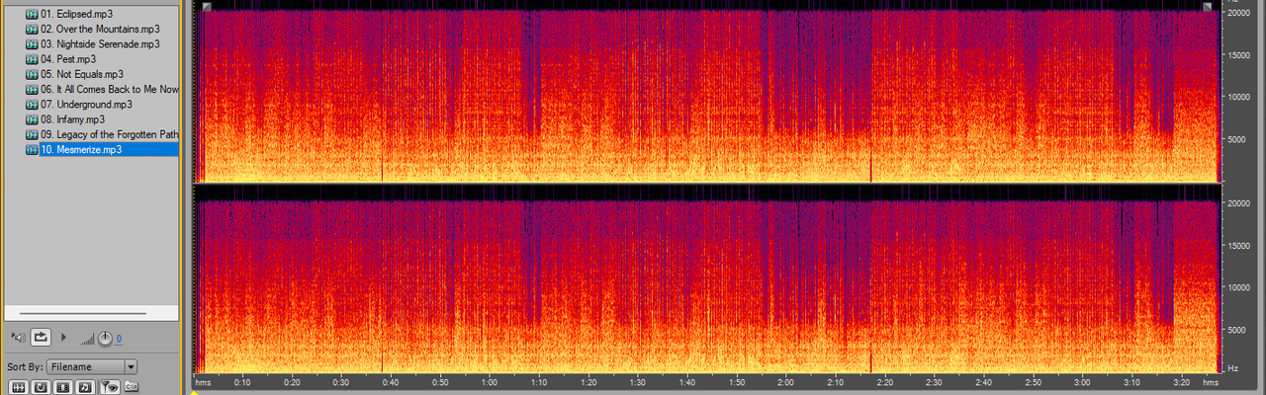Click the left hms label on ruler
1266x395 pixels.
[203, 382]
